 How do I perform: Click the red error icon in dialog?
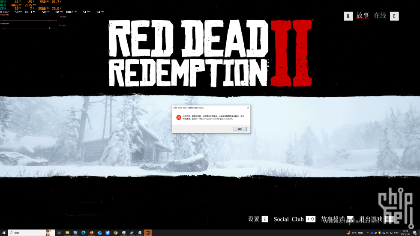(x=179, y=117)
